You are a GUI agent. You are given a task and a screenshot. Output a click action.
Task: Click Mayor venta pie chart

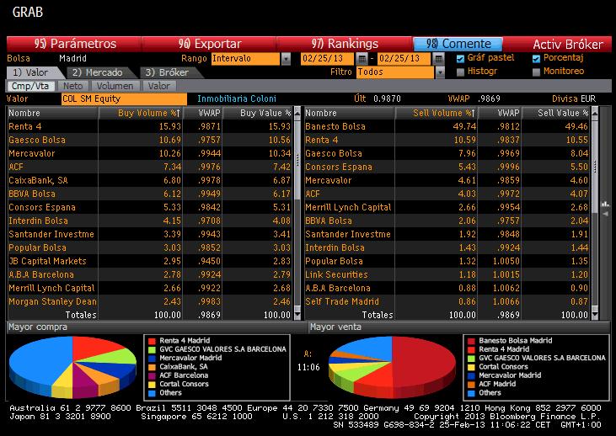(392, 367)
